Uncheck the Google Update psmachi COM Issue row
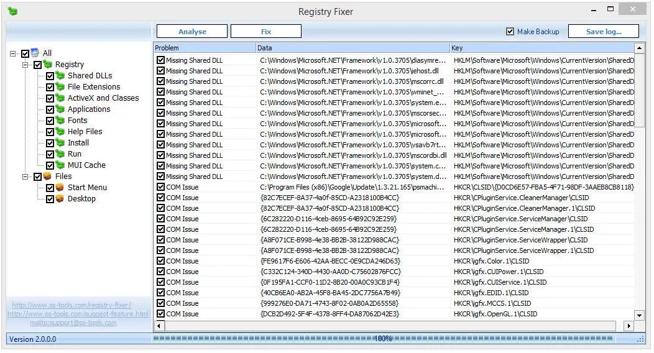 160,186
